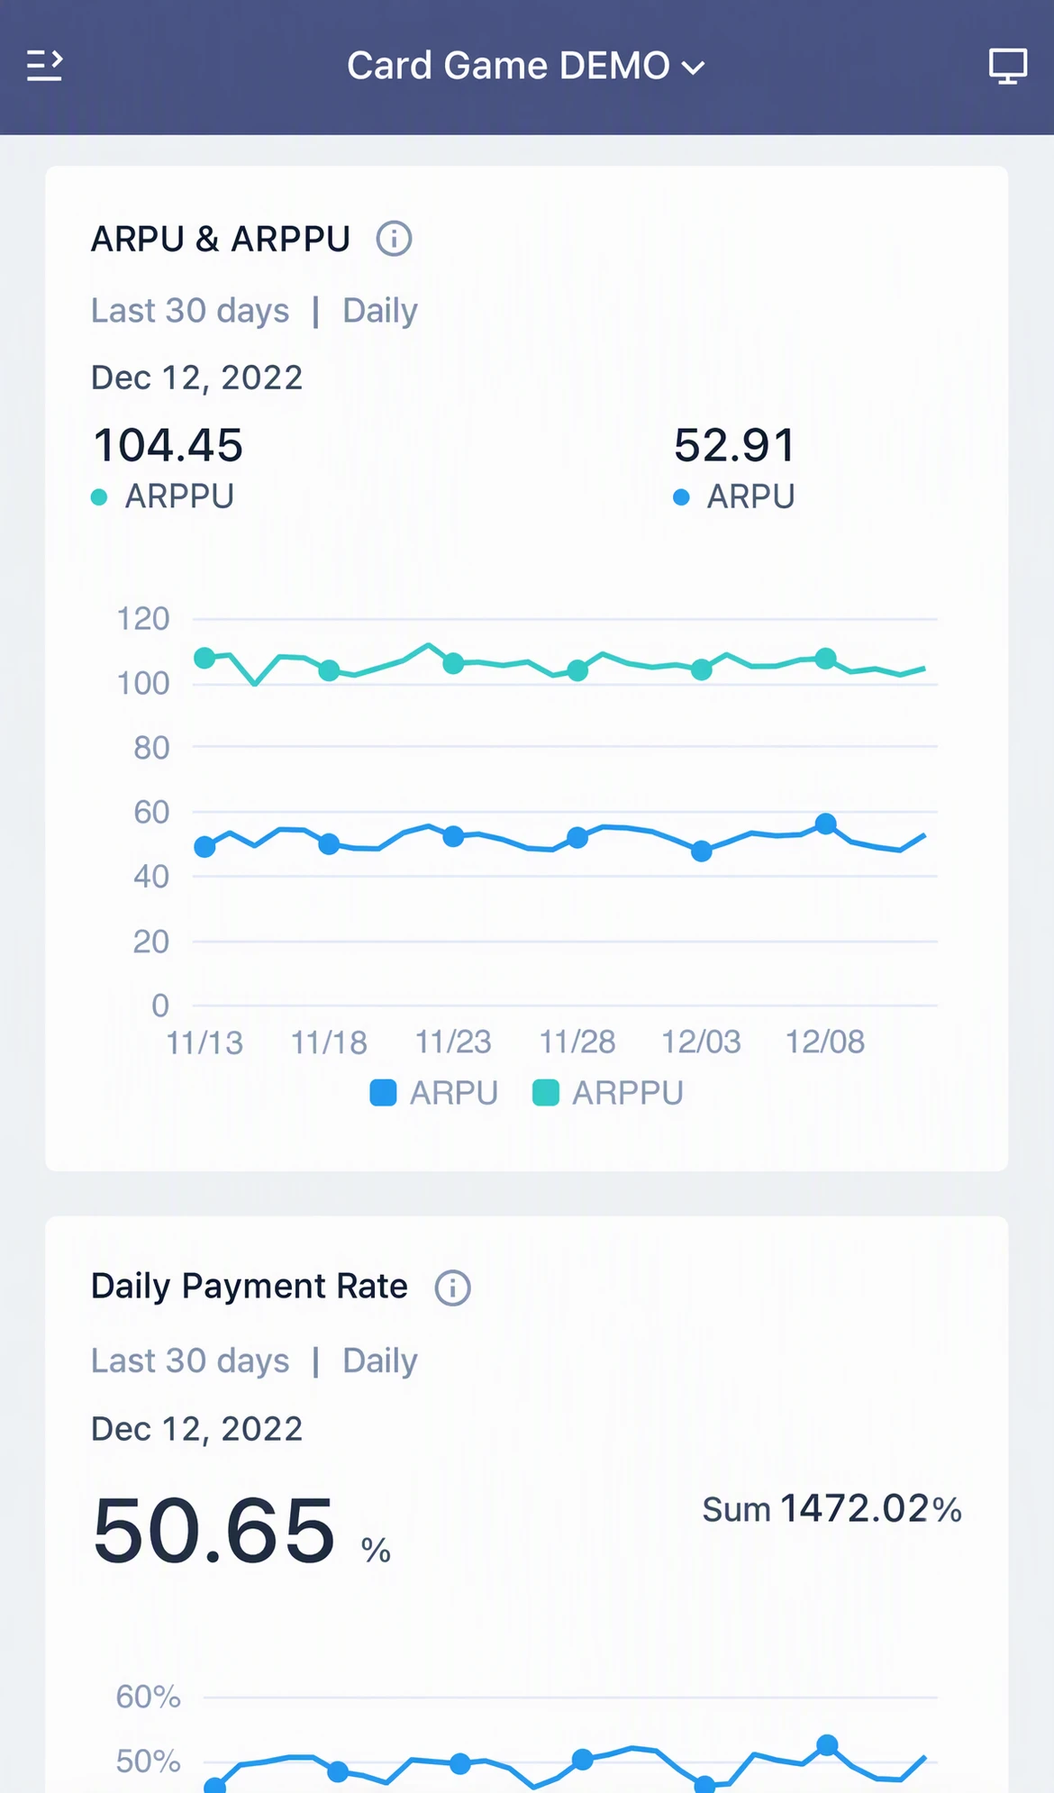This screenshot has width=1054, height=1793.
Task: Select ARPPU data point at 11/23
Action: [453, 663]
